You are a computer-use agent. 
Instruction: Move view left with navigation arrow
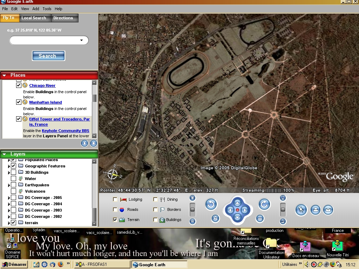[230, 210]
